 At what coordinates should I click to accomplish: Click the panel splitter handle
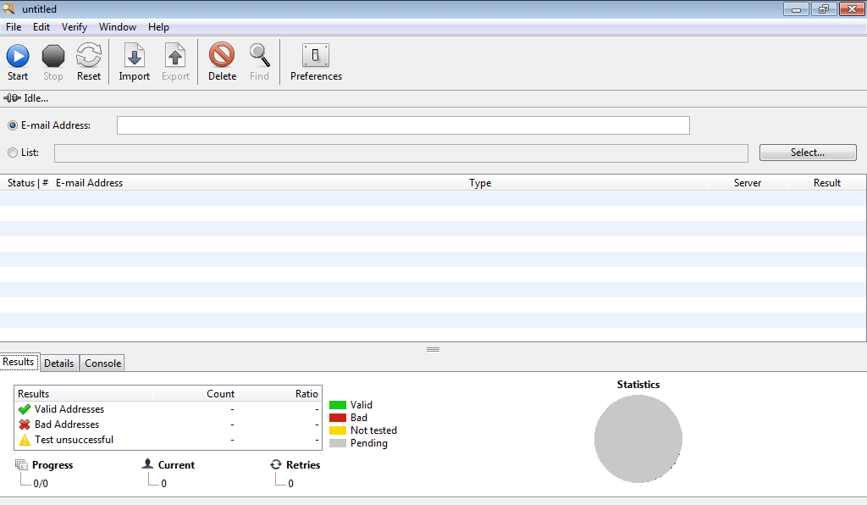pos(433,350)
